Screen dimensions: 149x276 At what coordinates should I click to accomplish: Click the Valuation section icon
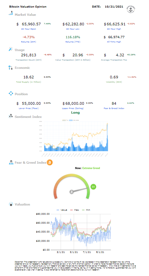[11, 204]
